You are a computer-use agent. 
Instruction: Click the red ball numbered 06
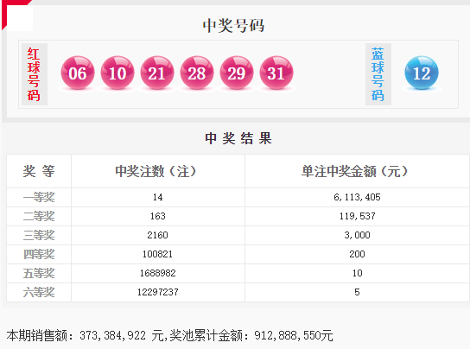(78, 73)
